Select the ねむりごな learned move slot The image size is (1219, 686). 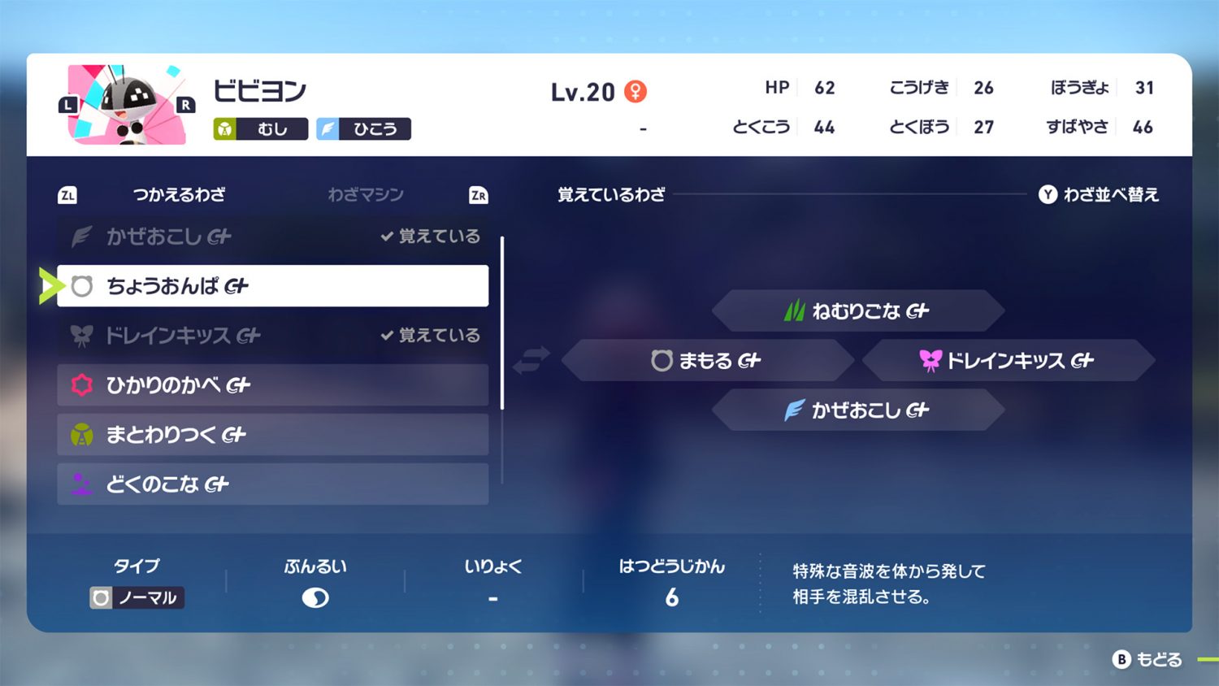(857, 311)
